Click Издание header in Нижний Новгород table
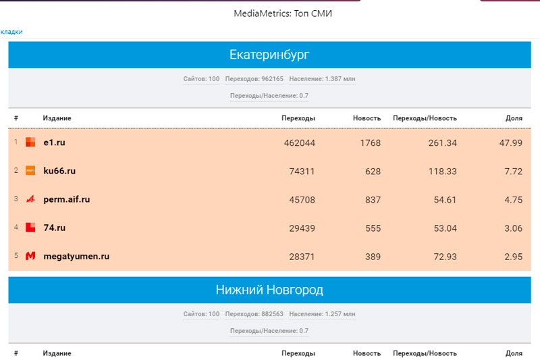This screenshot has height=360, width=540. 57,353
